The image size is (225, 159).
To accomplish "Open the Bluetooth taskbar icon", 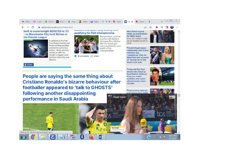I will click(82, 137).
